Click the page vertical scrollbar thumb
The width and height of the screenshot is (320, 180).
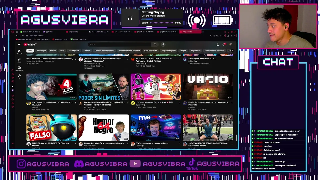pos(236,138)
